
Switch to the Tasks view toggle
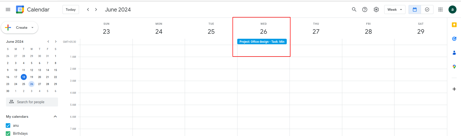pyautogui.click(x=427, y=9)
